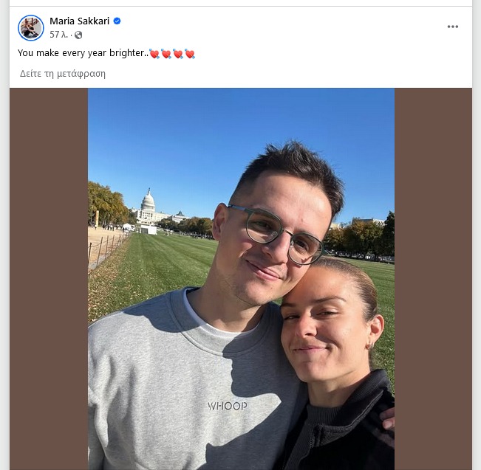This screenshot has width=481, height=470.
Task: Open the three-dot post options menu
Action: 452,27
